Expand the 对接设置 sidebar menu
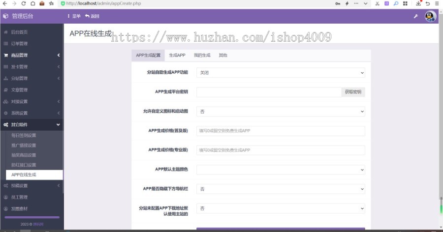443x232 pixels. click(32, 101)
